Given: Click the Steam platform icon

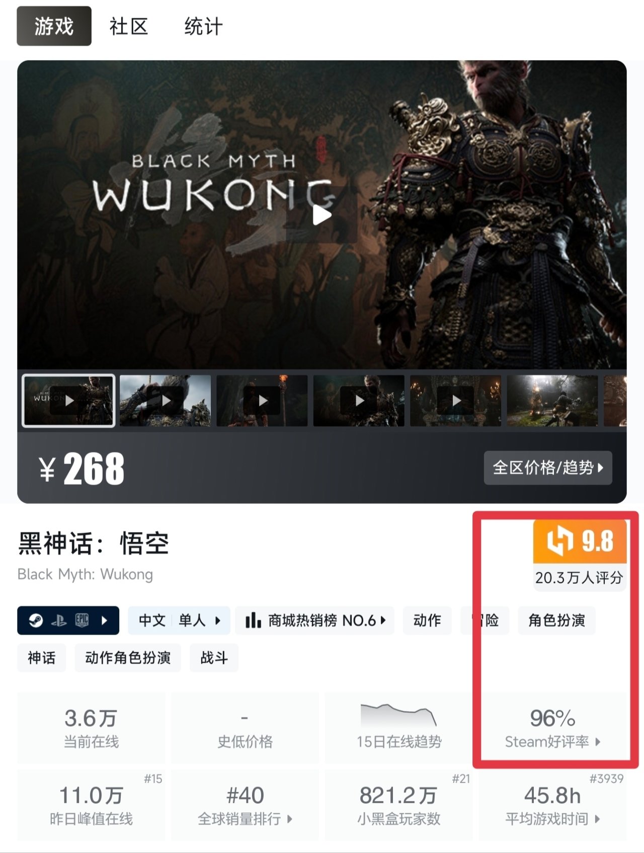Looking at the screenshot, I should point(36,621).
